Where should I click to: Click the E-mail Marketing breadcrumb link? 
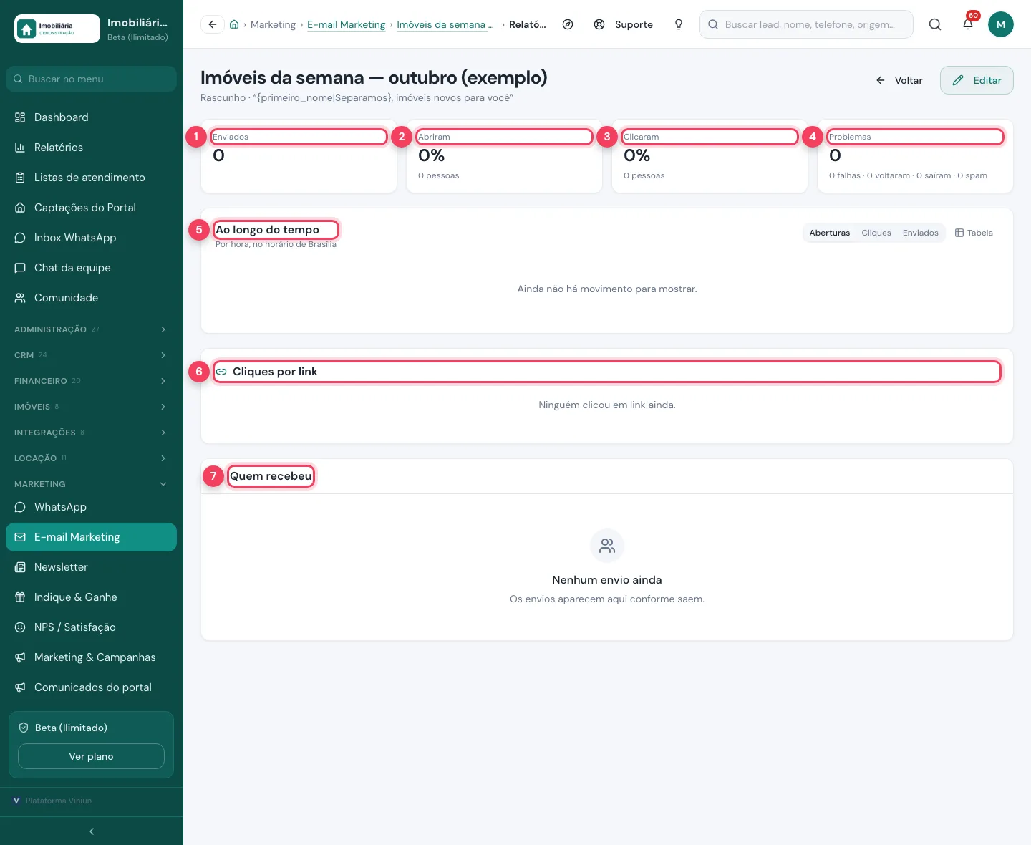coord(347,24)
